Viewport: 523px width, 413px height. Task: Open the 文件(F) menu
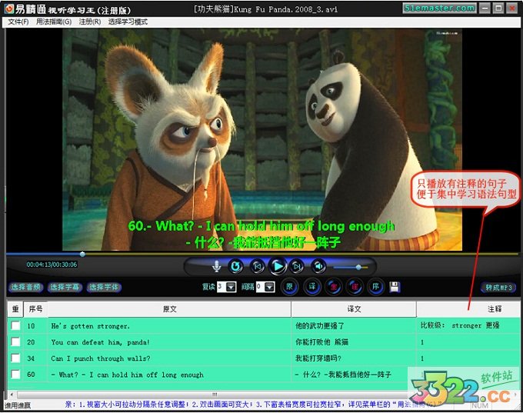[x=18, y=22]
